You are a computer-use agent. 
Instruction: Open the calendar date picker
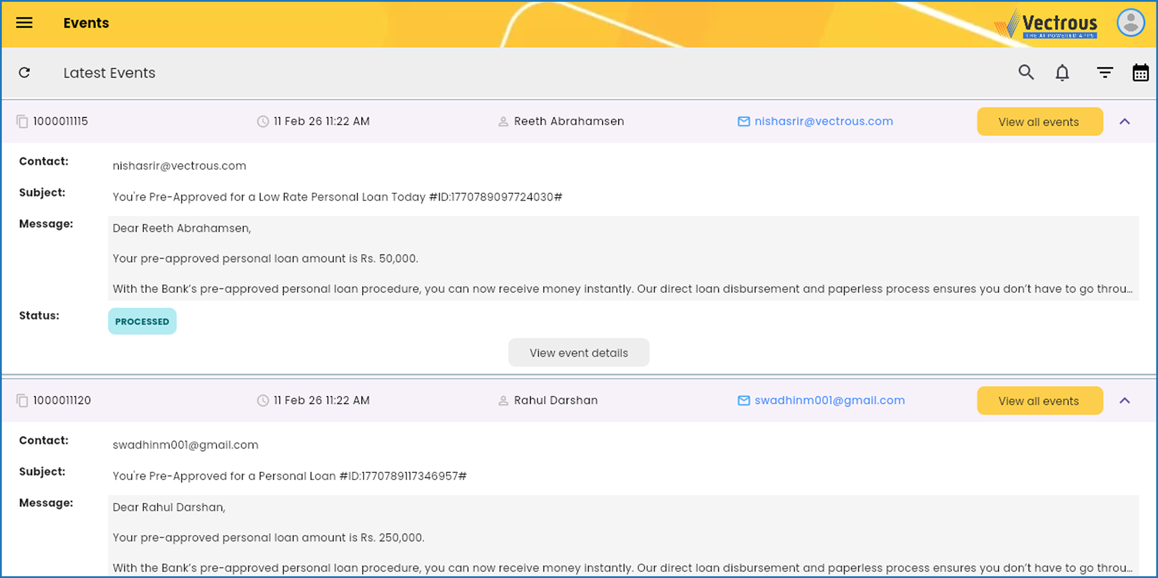click(x=1140, y=72)
